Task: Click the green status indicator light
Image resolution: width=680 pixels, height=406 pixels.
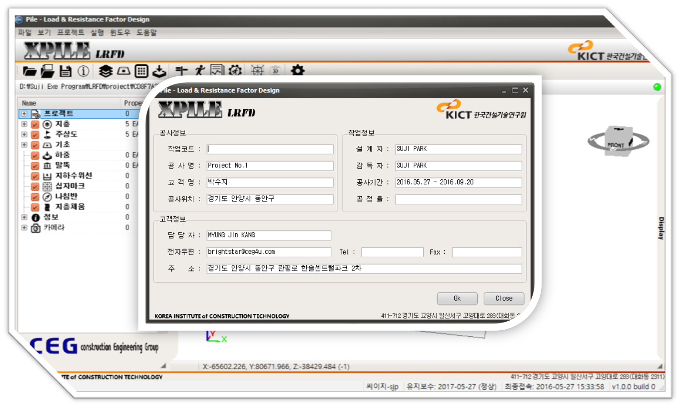Action: (657, 87)
